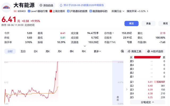Viewport: 170px width, 106px height.
Task: Expand the 分笔成交 panel
Action: click(147, 102)
